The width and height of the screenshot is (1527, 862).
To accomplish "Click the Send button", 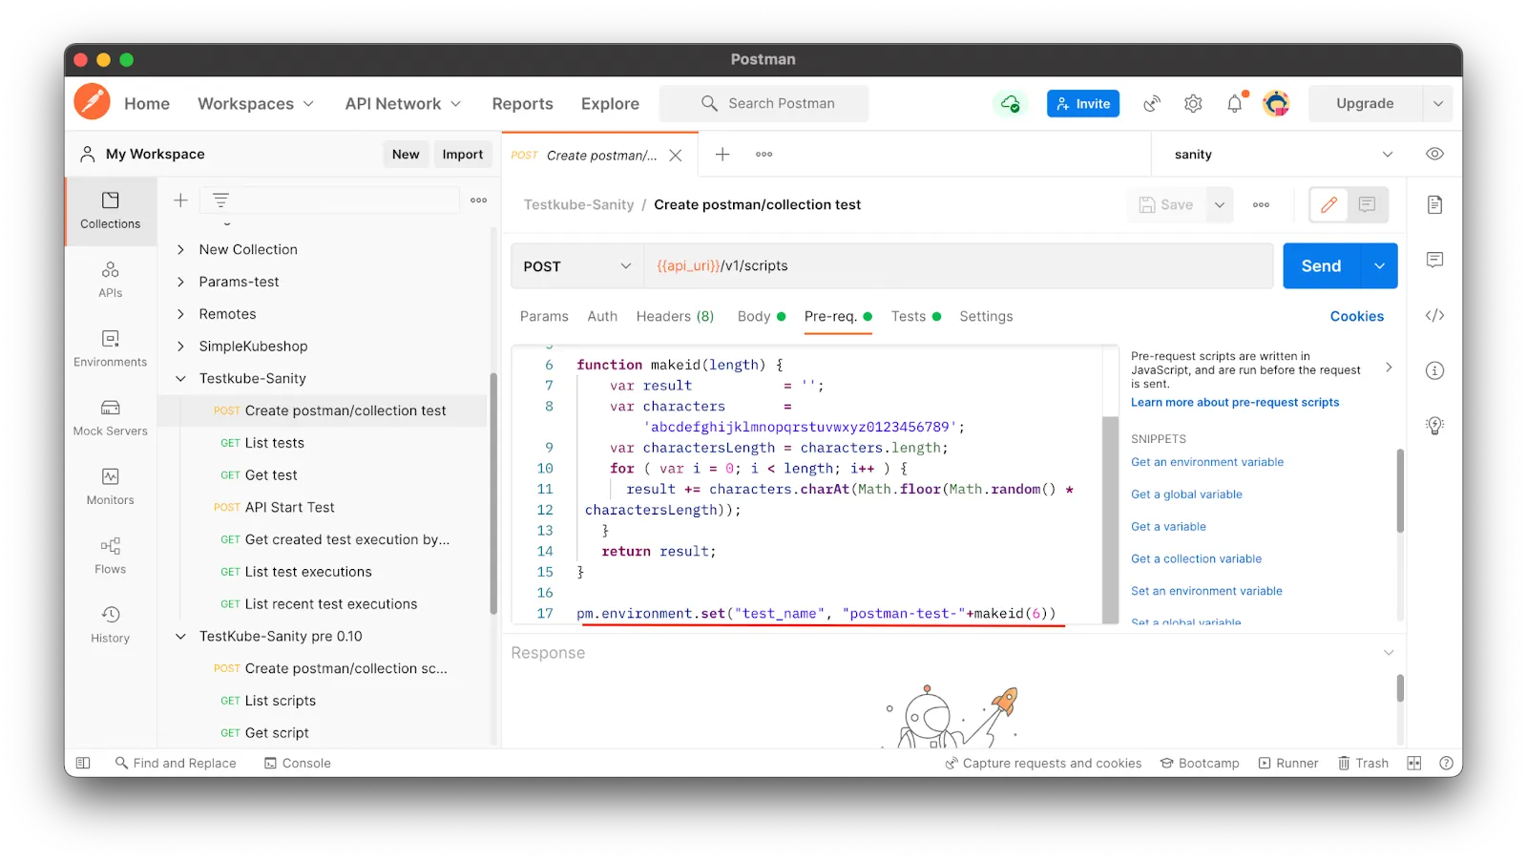I will pyautogui.click(x=1319, y=265).
